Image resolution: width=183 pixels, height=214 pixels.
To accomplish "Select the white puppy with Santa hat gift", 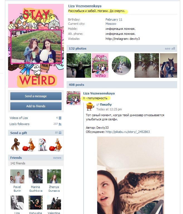I will point(42,145).
